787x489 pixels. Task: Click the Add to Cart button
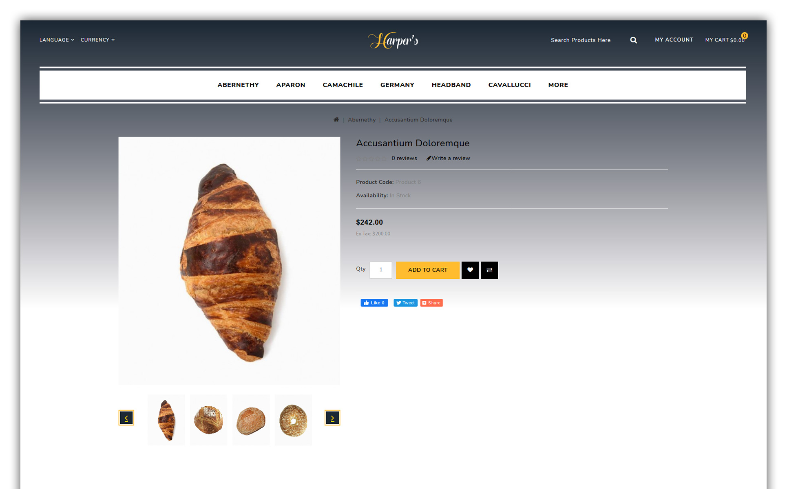click(x=428, y=270)
